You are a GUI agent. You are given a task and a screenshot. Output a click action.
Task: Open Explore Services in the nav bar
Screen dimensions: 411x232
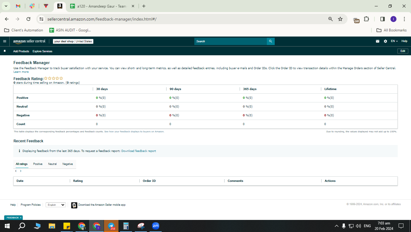(42, 51)
